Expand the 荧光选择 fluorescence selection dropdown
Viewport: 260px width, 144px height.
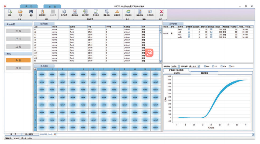pyautogui.click(x=198, y=66)
